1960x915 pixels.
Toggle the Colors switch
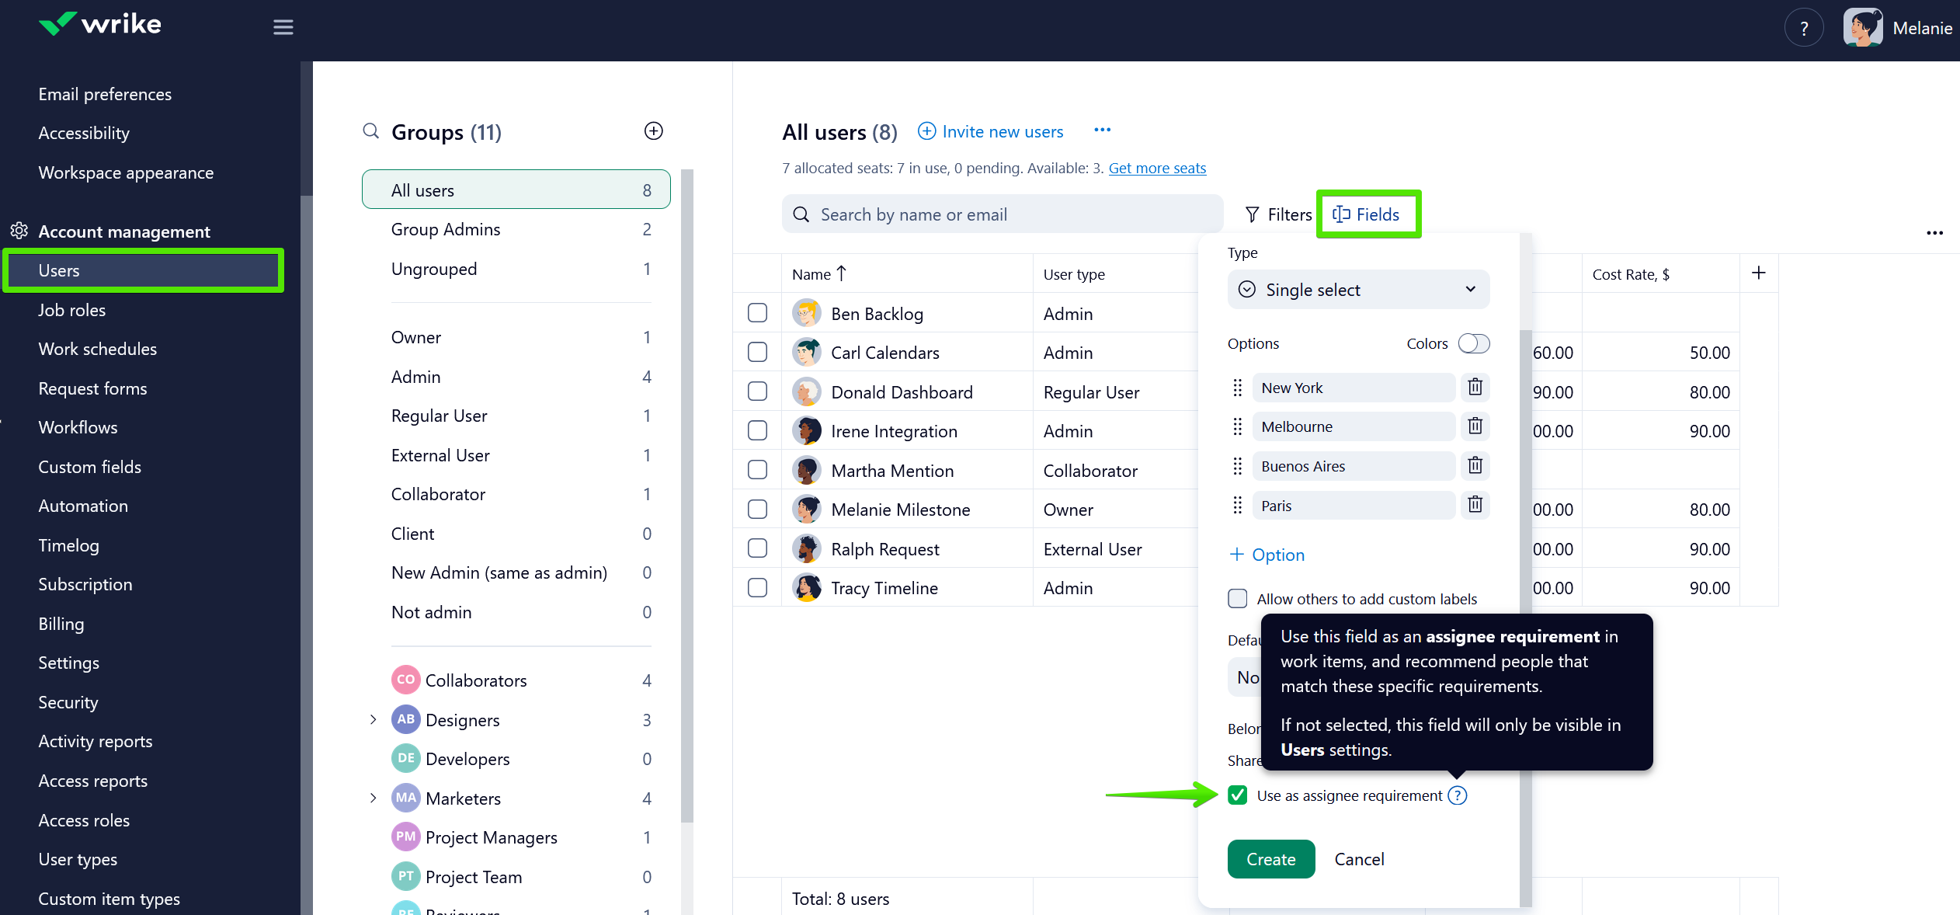tap(1473, 343)
